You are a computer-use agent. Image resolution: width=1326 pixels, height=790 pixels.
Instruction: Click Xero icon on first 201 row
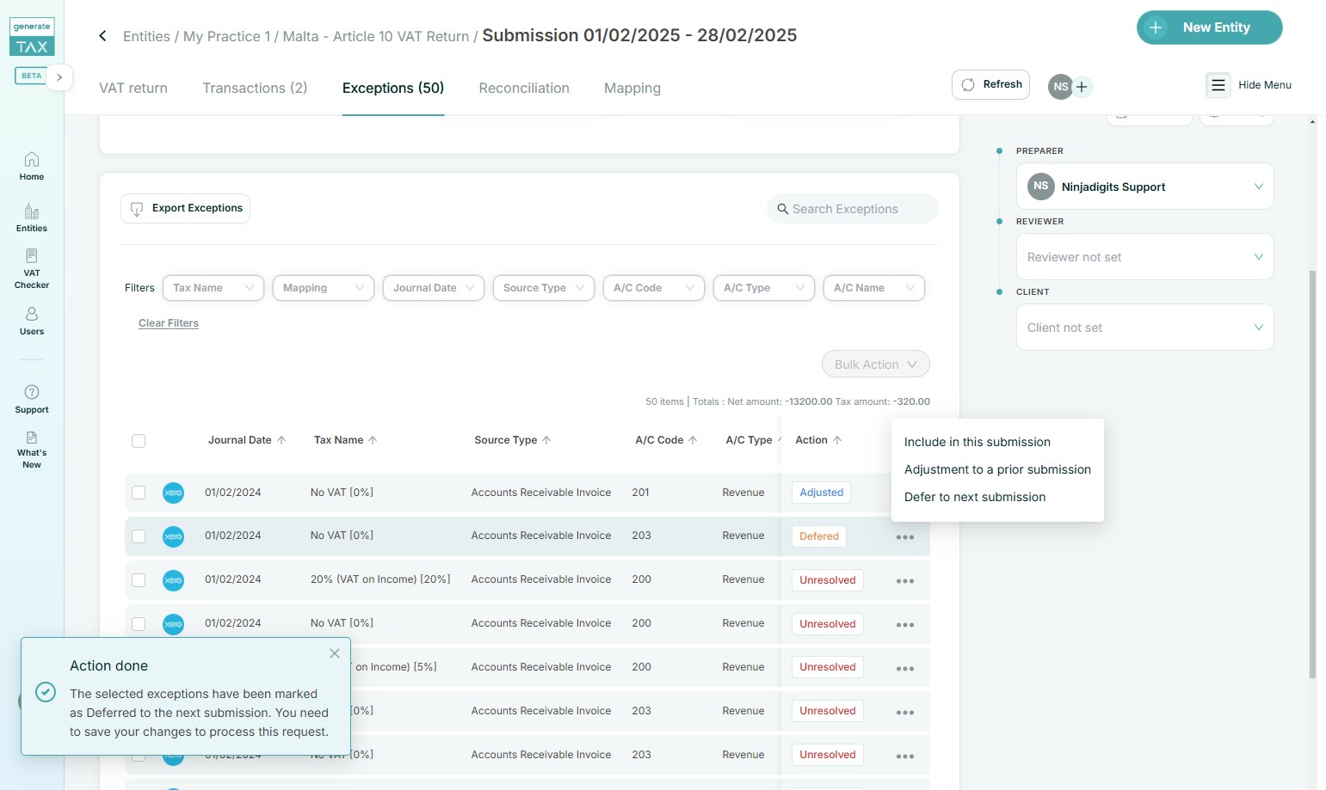(x=173, y=493)
